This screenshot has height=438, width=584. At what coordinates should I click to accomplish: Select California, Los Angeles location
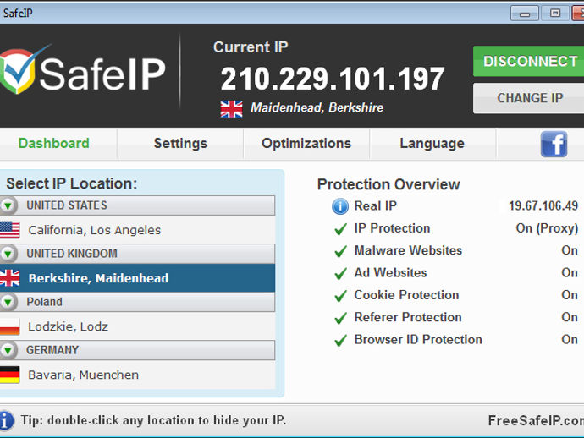137,230
